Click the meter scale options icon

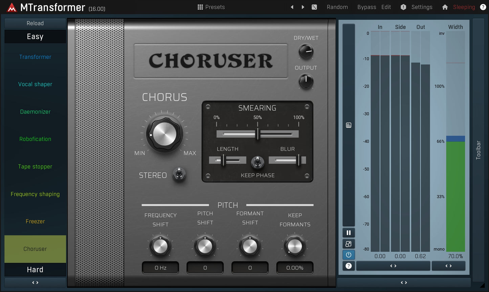(x=349, y=125)
